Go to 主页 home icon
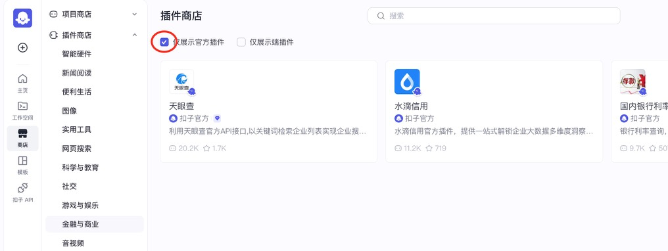668x251 pixels. pyautogui.click(x=22, y=79)
